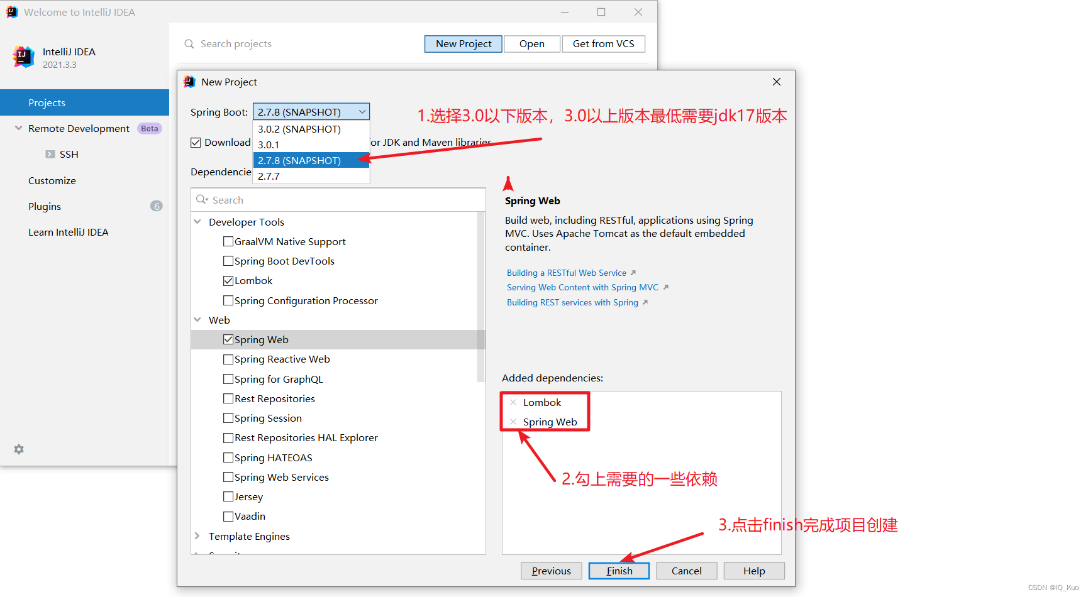Click the Help button
The image size is (1088, 597).
[x=754, y=571]
